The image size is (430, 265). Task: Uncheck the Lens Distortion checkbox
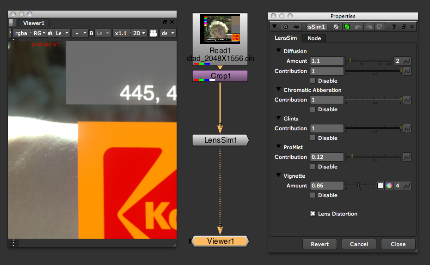313,214
